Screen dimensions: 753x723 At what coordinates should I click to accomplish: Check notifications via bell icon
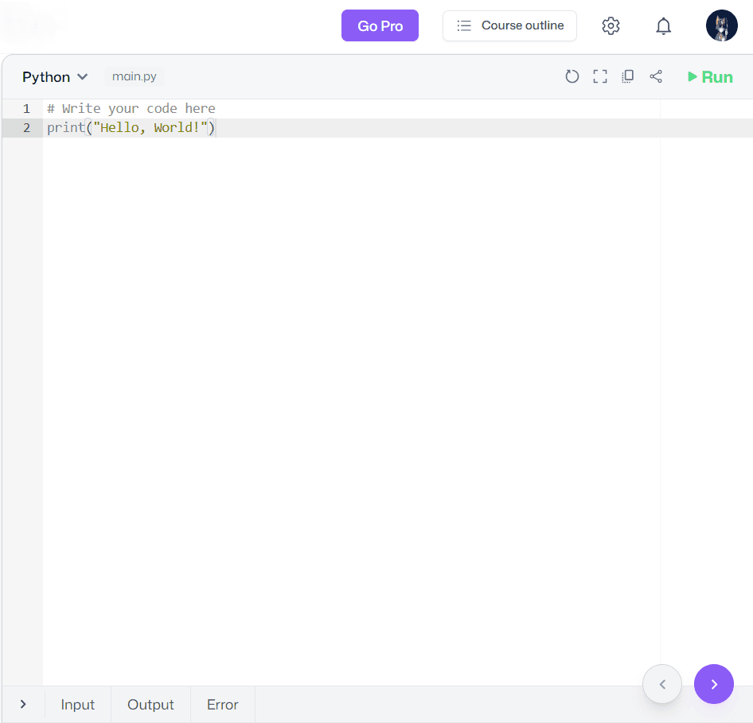(x=663, y=25)
